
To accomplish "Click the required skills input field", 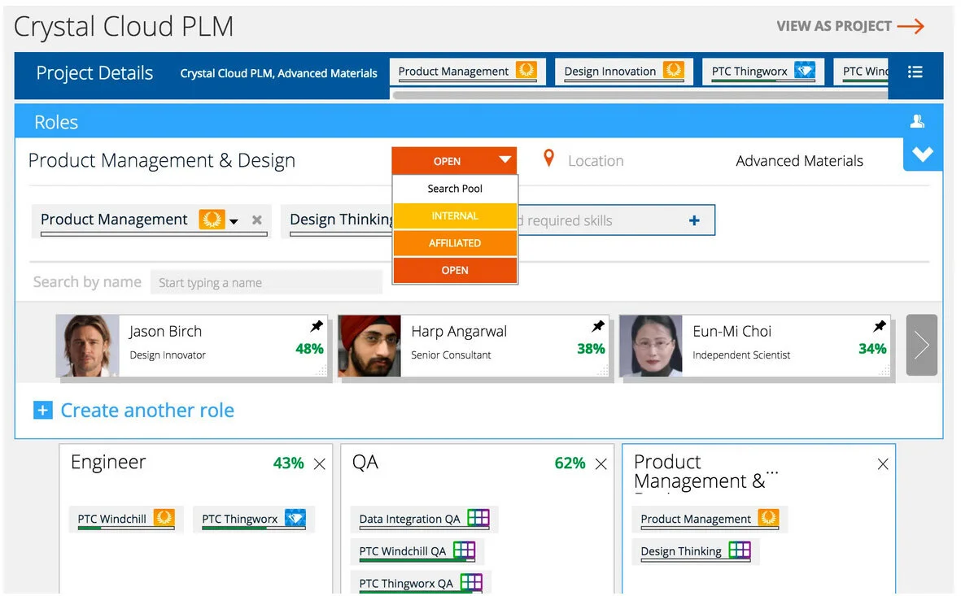I will tap(616, 220).
